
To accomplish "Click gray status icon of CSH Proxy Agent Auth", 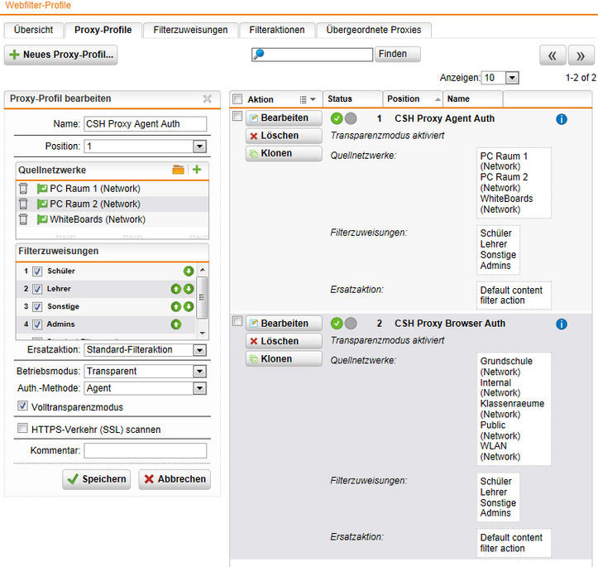I will point(351,118).
